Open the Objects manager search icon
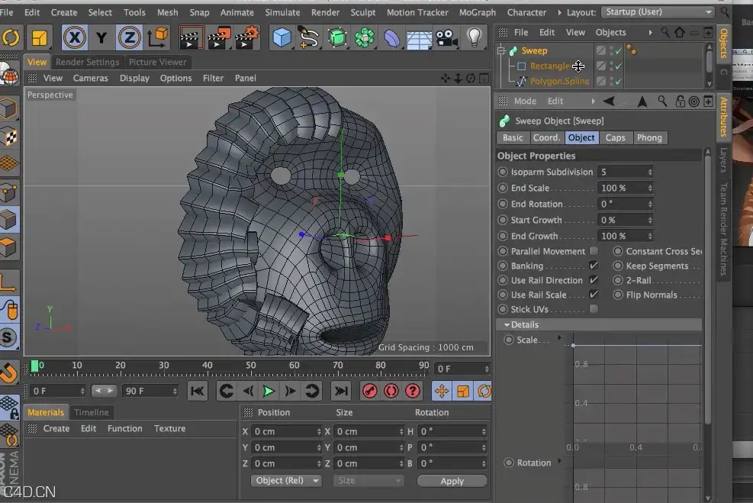753x503 pixels. tap(665, 33)
